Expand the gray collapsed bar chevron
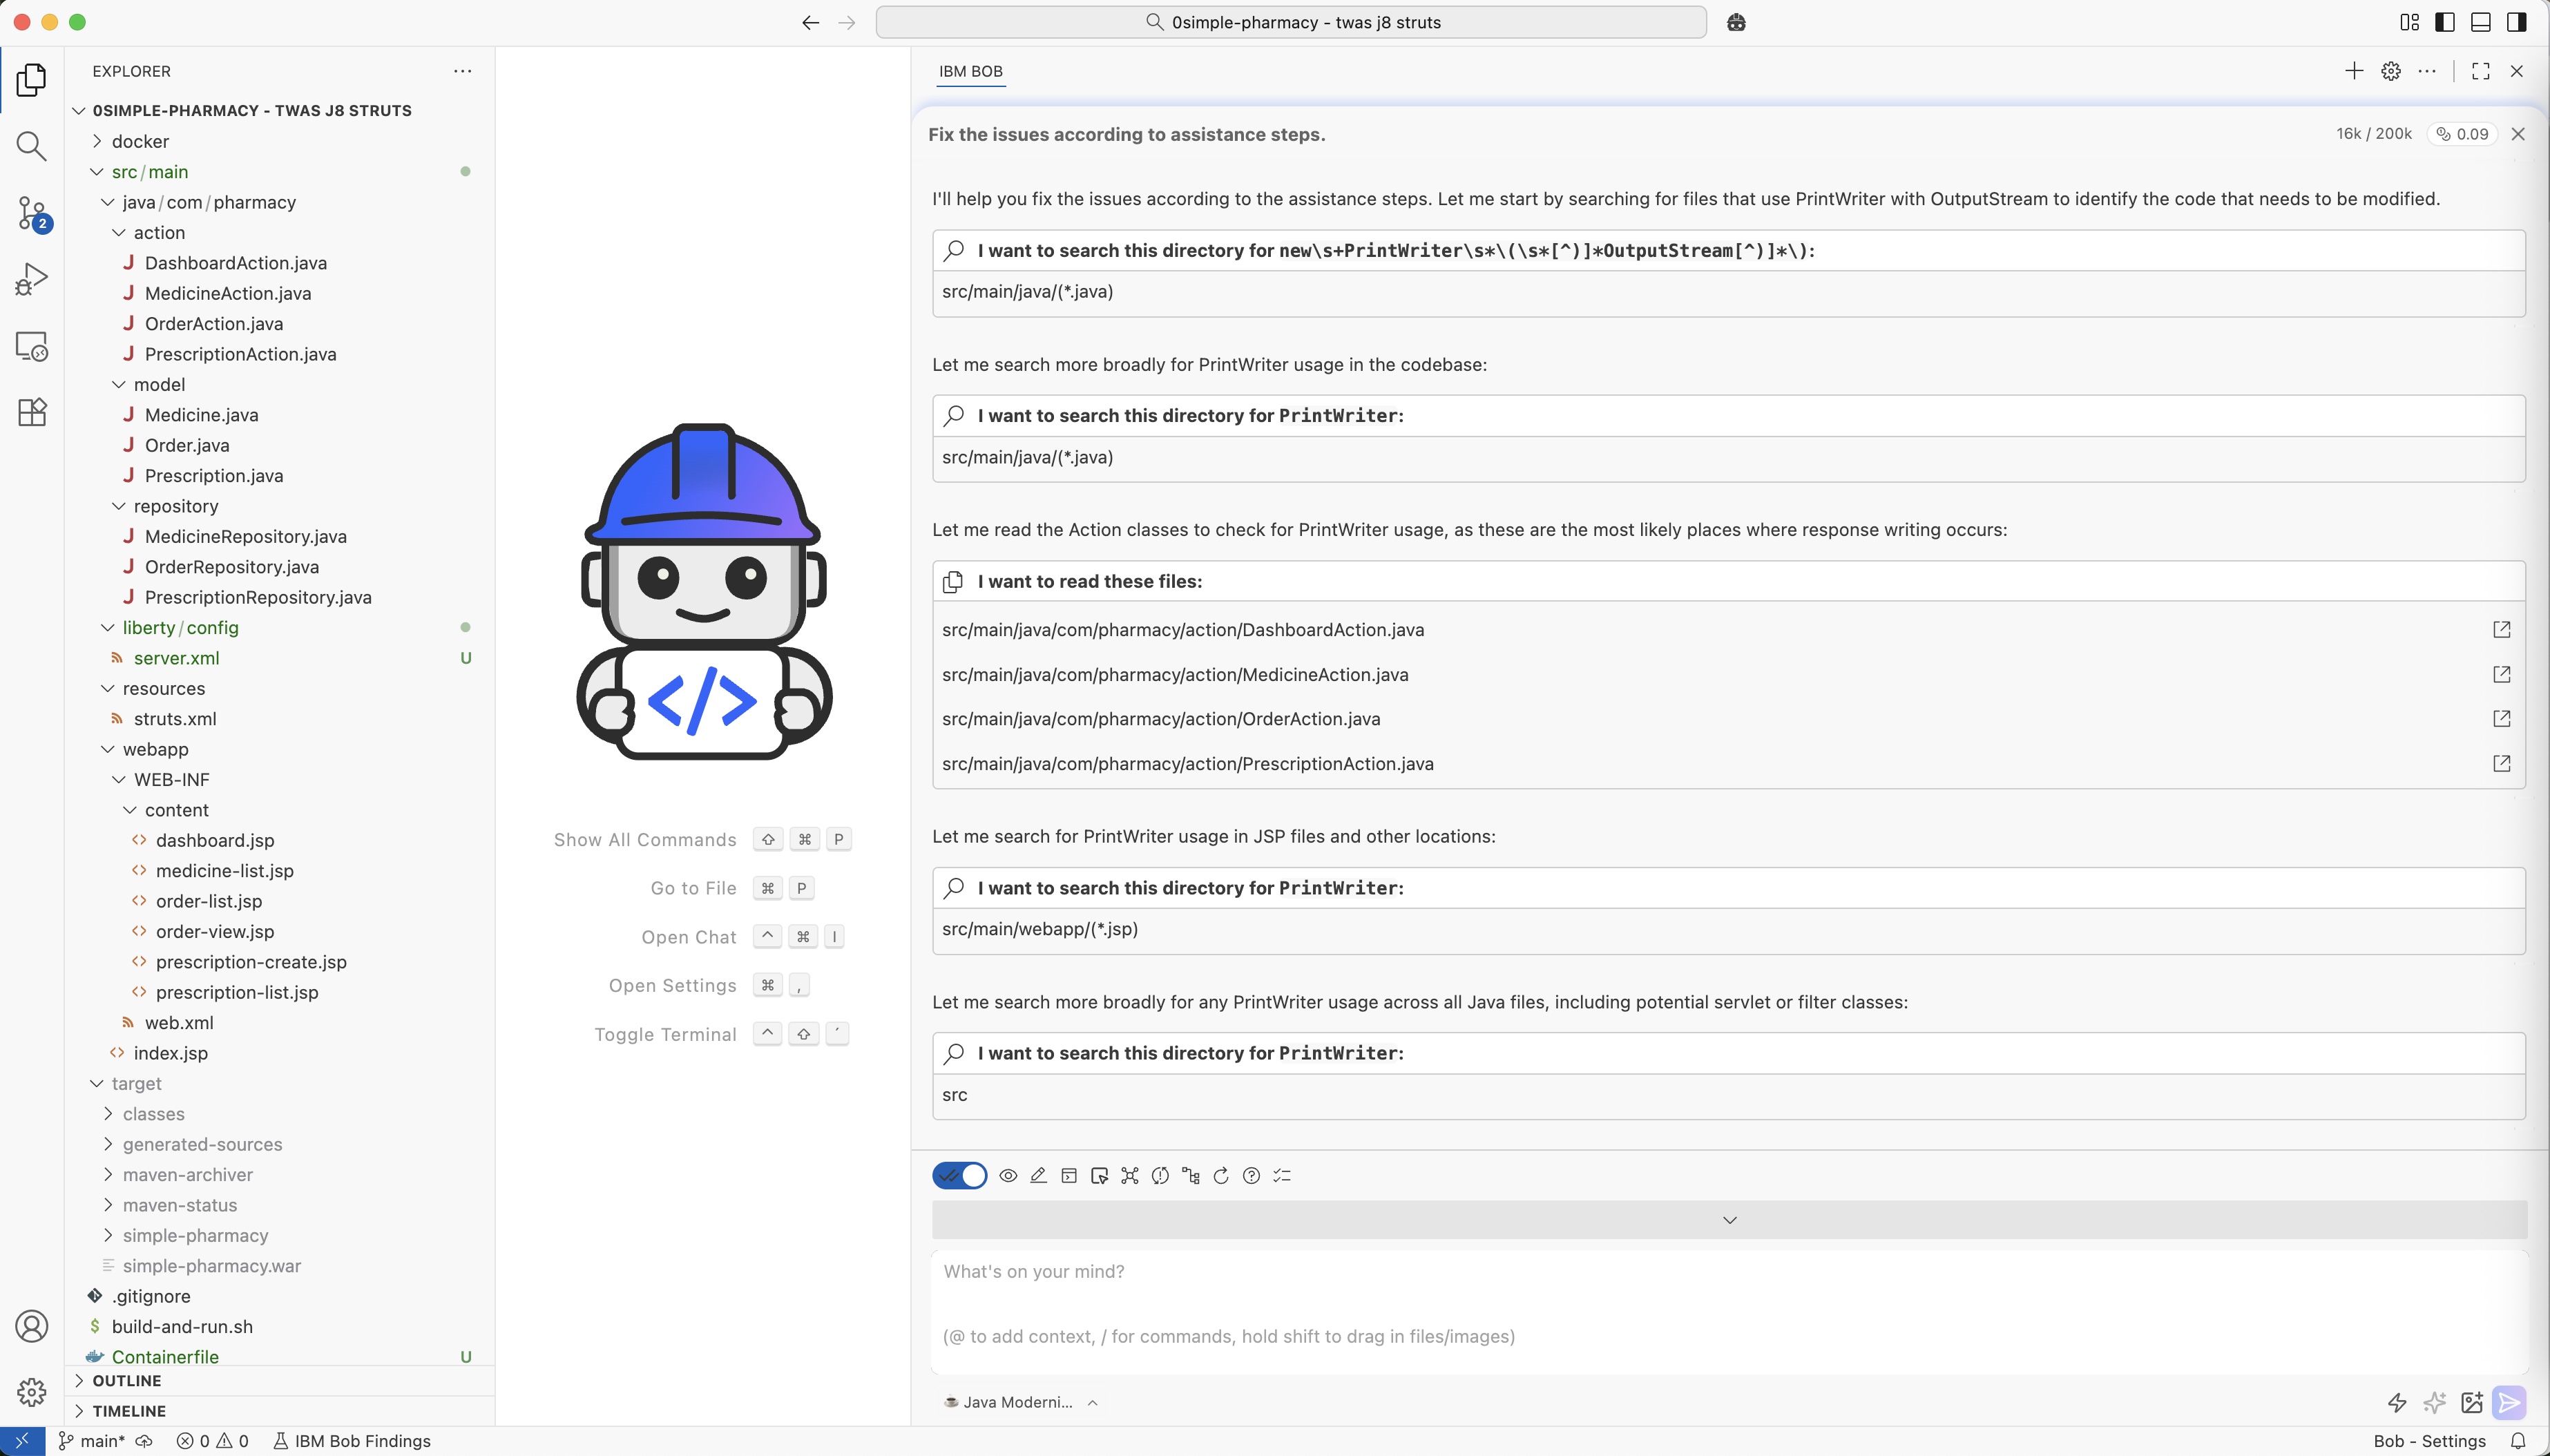2550x1456 pixels. coord(1729,1220)
